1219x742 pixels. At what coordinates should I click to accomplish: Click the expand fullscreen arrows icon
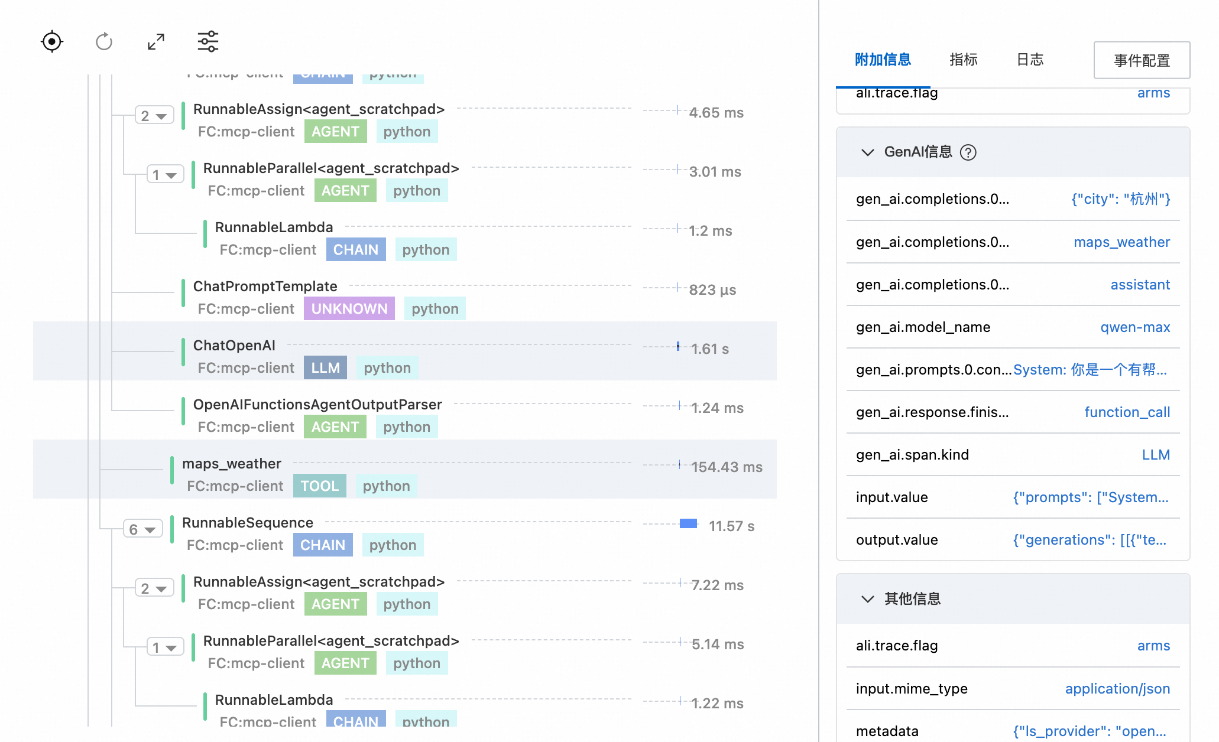point(156,41)
